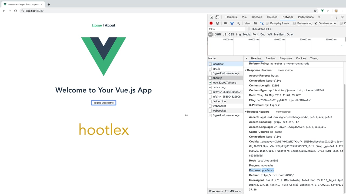Open network search magnifier

238,23
